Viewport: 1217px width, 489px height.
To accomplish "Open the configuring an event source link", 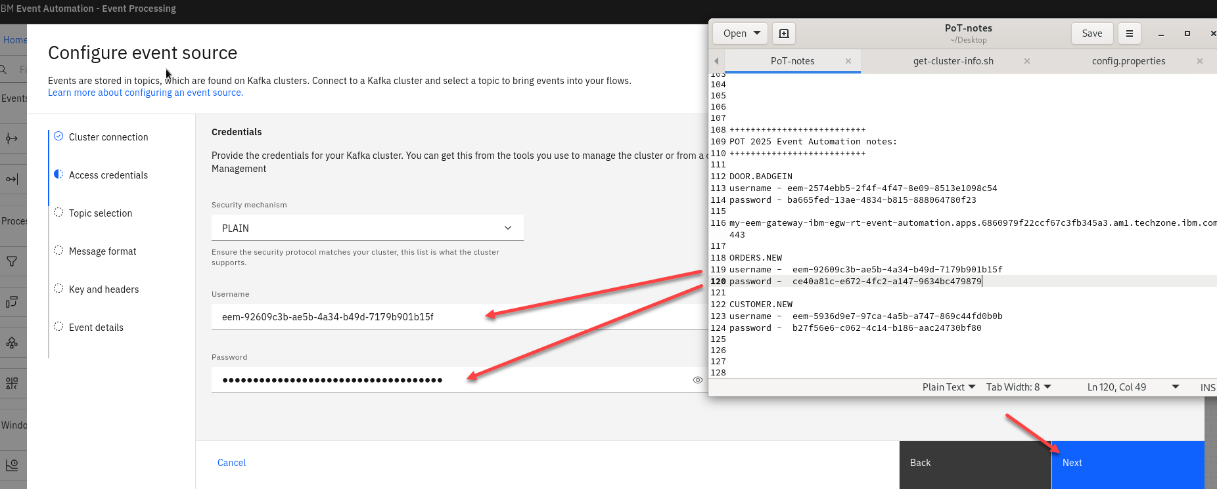I will (x=145, y=93).
